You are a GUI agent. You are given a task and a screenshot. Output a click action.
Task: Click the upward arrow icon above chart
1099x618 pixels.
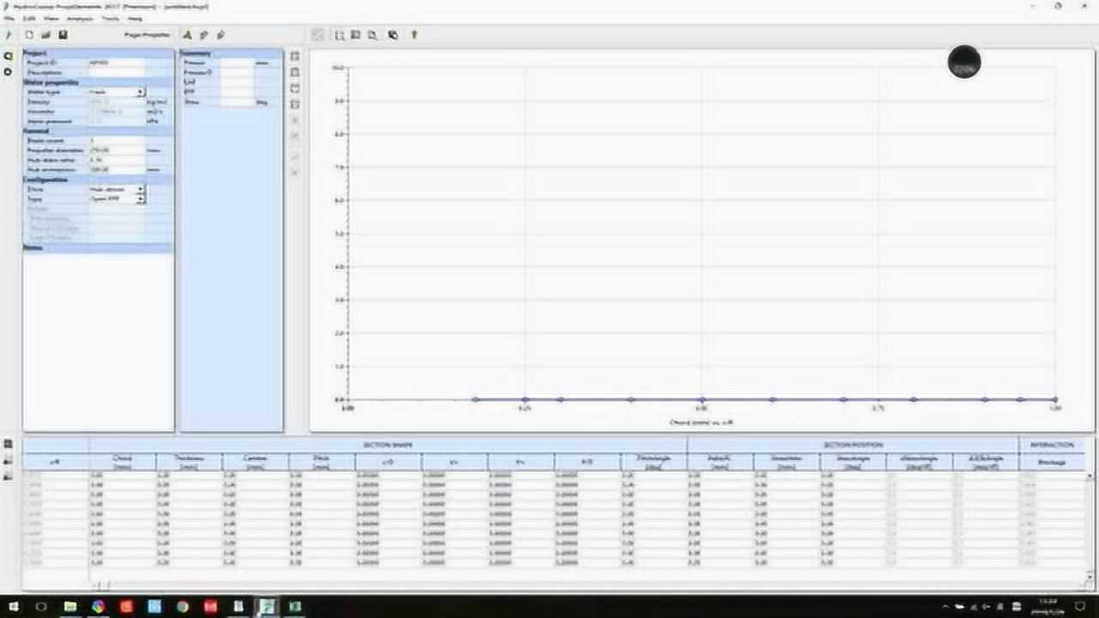pos(414,35)
